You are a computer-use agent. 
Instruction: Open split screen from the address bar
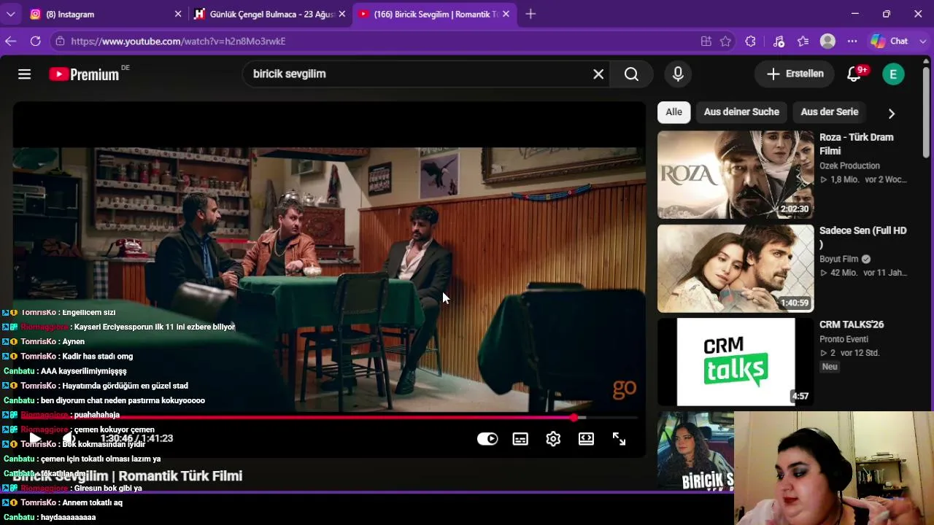click(706, 42)
